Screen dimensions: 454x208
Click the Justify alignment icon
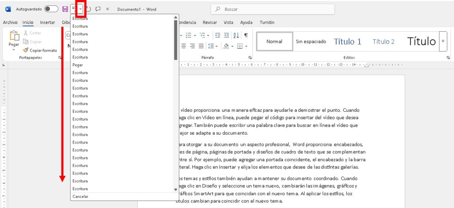[201, 46]
